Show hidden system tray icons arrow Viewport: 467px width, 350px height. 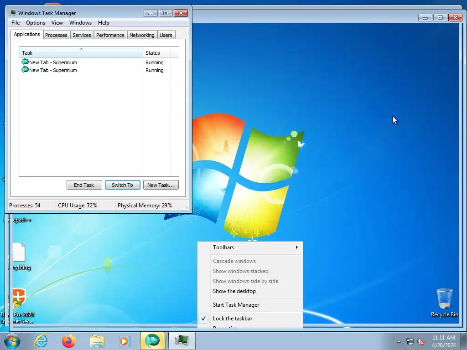tap(399, 341)
